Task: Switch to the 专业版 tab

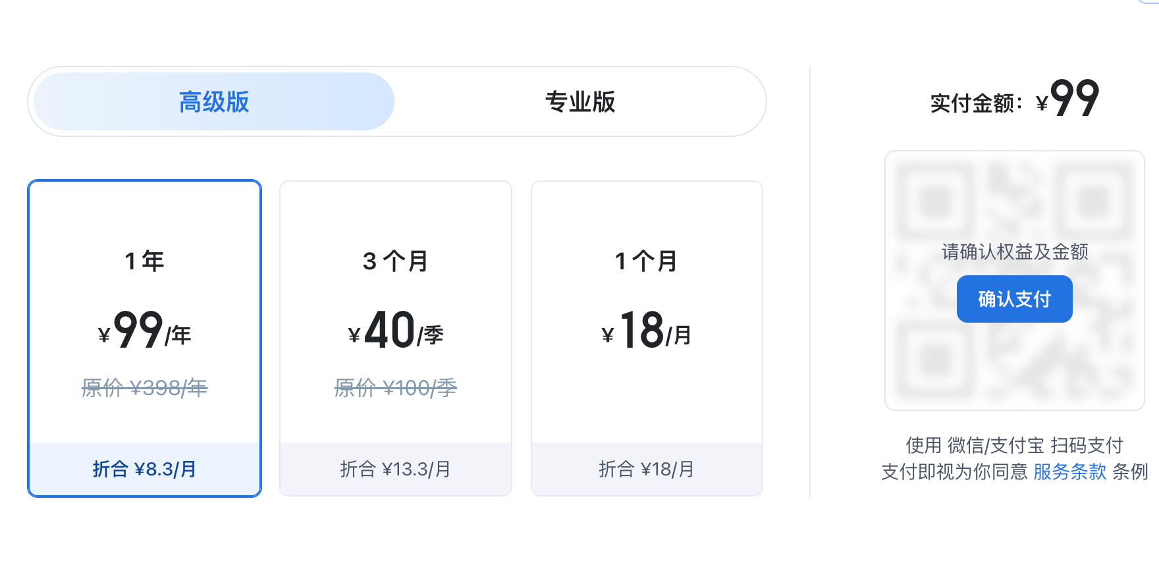Action: coord(580,102)
